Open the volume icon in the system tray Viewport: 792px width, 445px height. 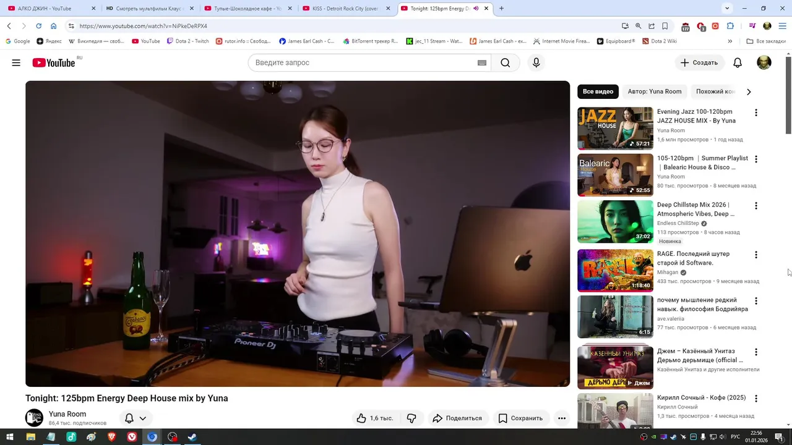[723, 437]
